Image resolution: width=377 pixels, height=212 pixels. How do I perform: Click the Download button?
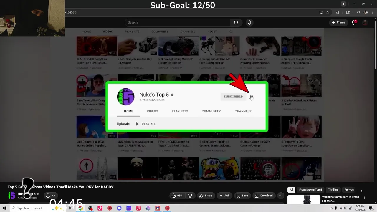pyautogui.click(x=264, y=196)
